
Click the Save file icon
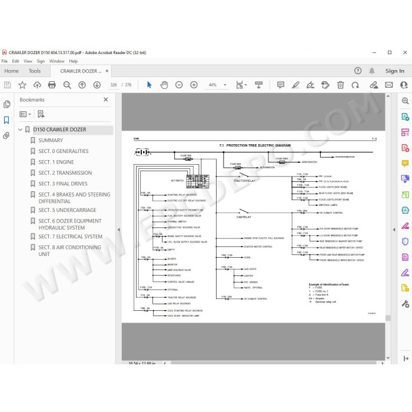[7, 85]
